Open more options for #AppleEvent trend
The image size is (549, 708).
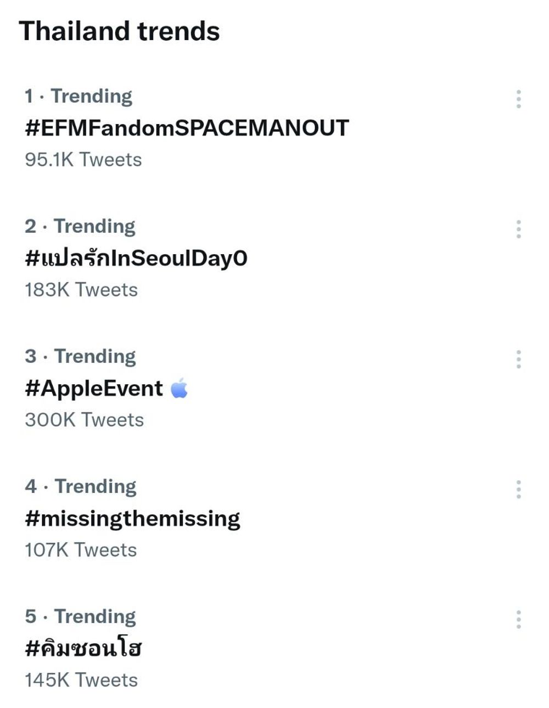click(518, 359)
